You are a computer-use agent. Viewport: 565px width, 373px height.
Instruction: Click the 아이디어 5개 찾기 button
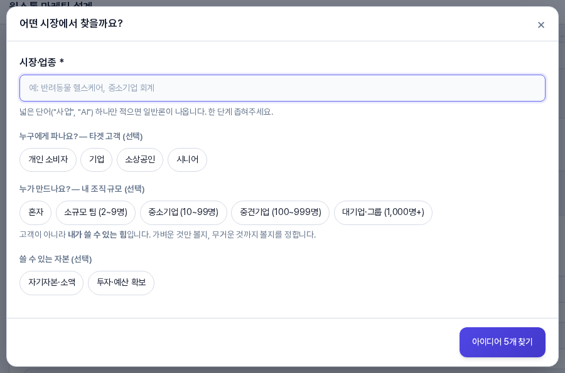(x=502, y=342)
